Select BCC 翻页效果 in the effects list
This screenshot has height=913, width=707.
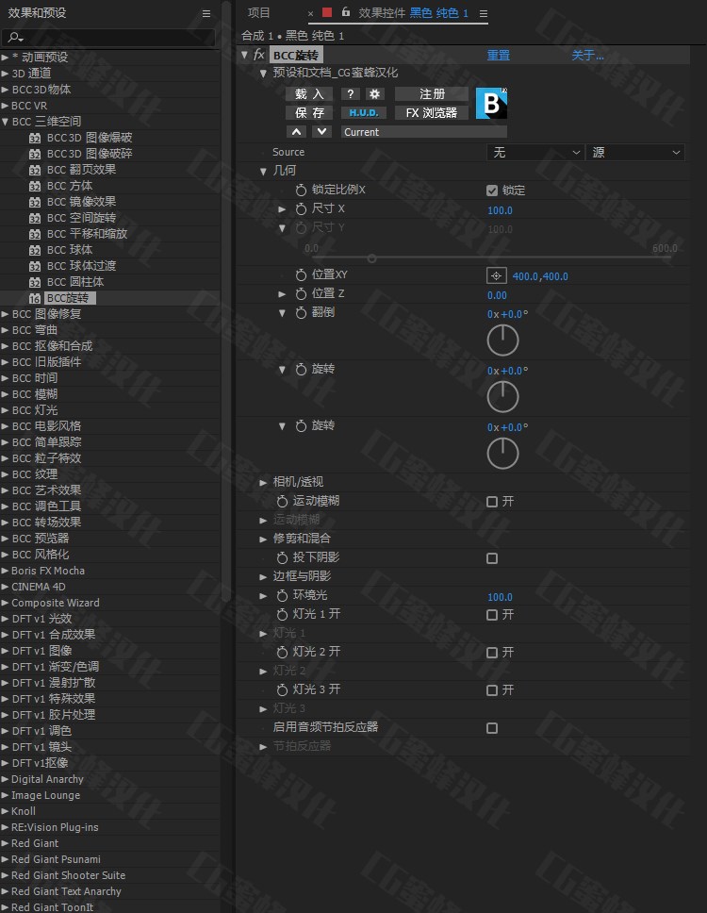coord(81,170)
